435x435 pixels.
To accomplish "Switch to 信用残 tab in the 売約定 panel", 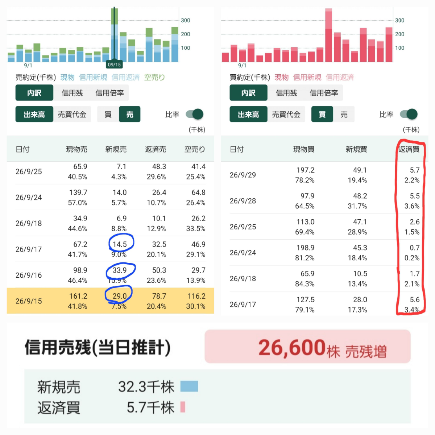I will click(x=72, y=93).
